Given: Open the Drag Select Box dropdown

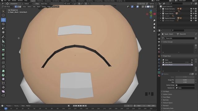Looking at the screenshot, I should (45, 4).
